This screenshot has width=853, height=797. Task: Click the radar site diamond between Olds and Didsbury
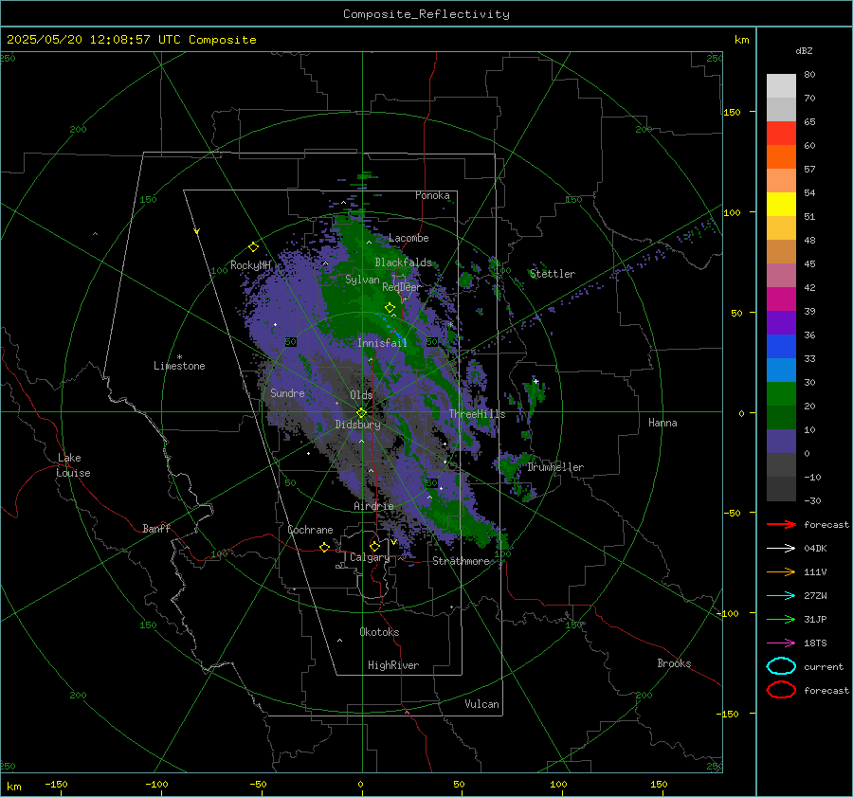pyautogui.click(x=361, y=413)
